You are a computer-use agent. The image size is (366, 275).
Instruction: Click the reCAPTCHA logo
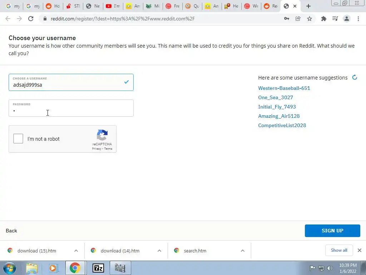pos(102,135)
